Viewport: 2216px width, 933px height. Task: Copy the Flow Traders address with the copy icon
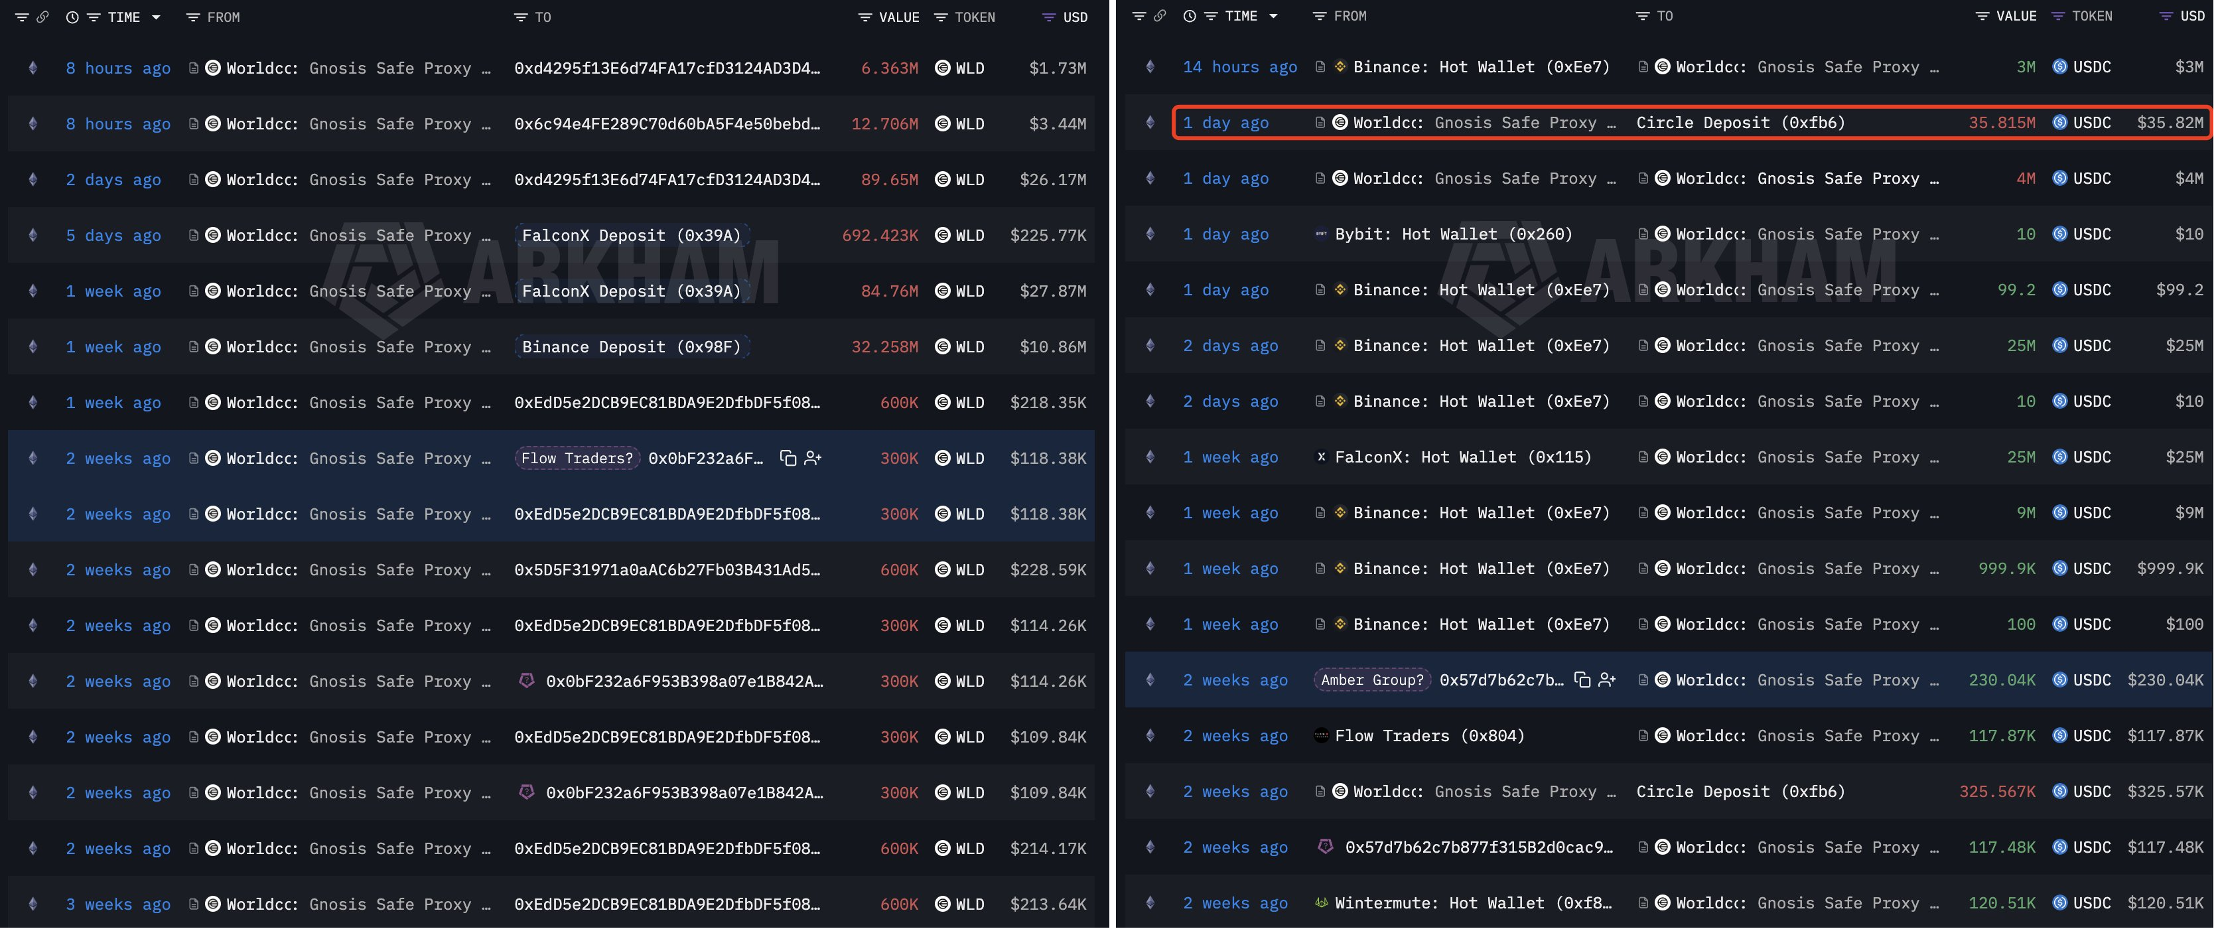(788, 458)
